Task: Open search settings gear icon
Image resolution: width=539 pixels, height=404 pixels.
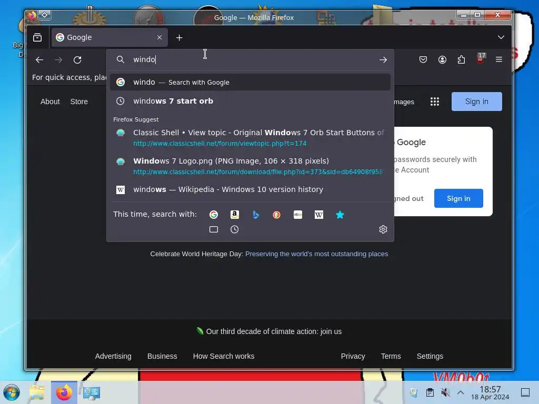Action: 383,229
